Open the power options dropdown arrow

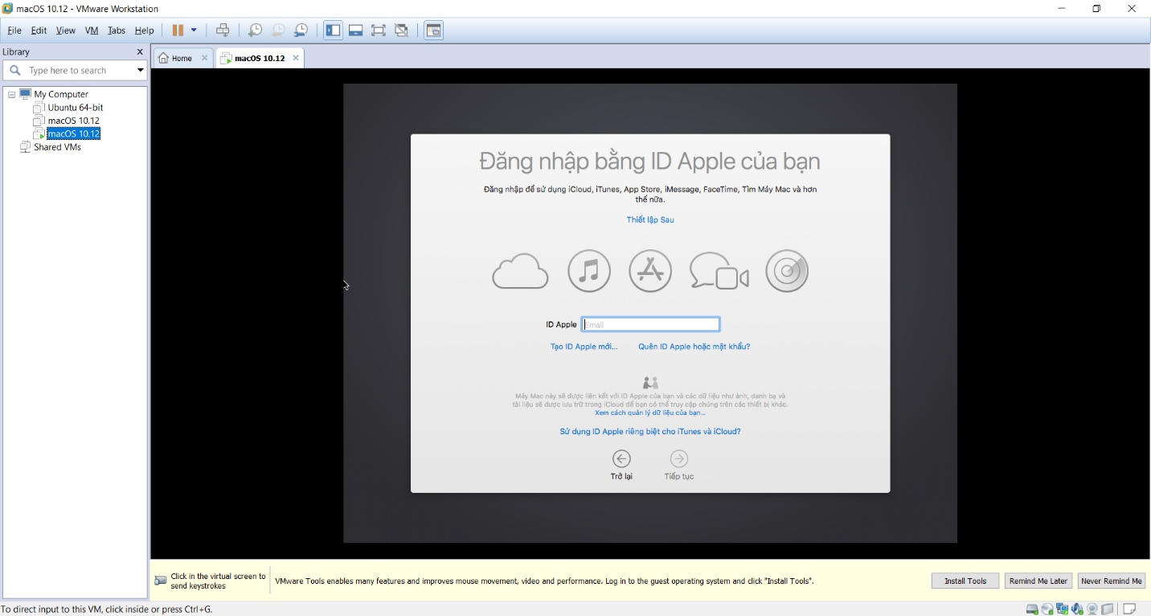pos(194,31)
